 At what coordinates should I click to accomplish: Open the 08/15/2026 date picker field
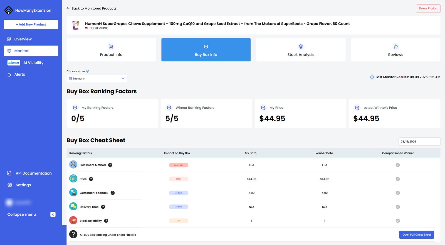[x=419, y=141]
